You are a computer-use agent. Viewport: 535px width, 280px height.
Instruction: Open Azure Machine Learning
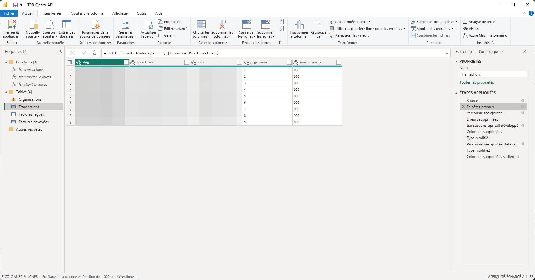(485, 35)
